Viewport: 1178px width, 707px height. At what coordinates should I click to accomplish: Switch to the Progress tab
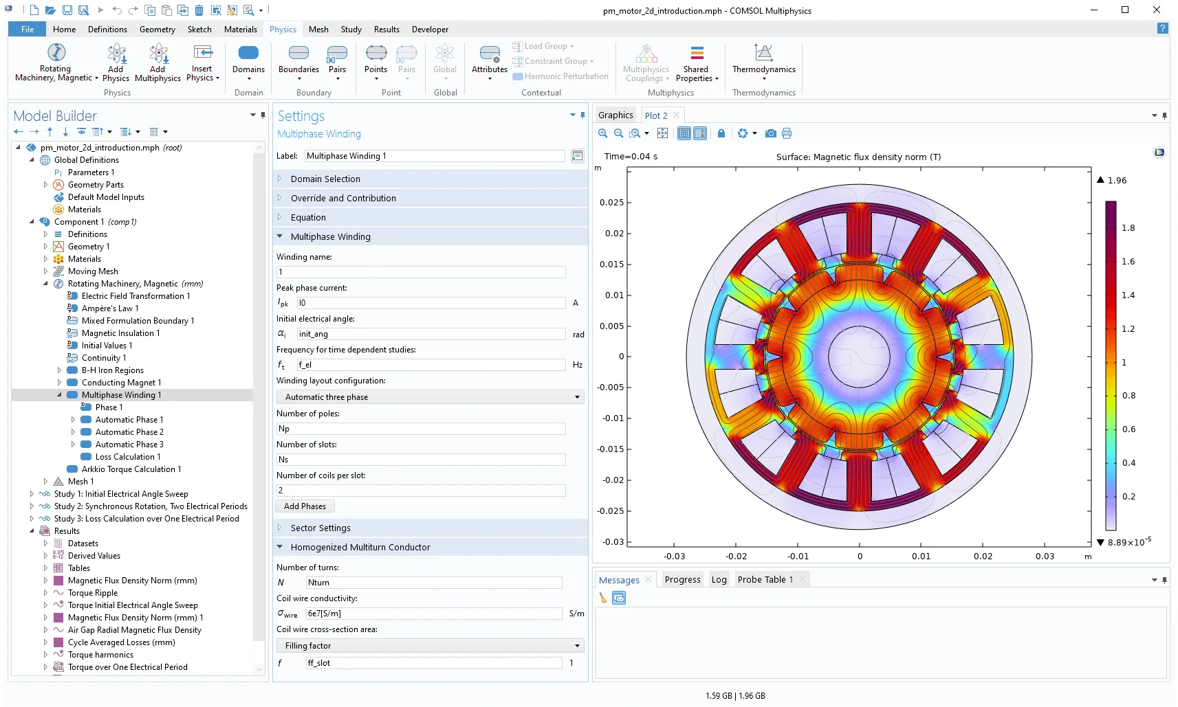[682, 580]
